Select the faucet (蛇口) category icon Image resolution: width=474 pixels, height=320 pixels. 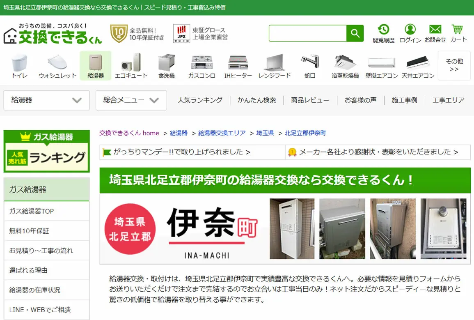point(310,66)
